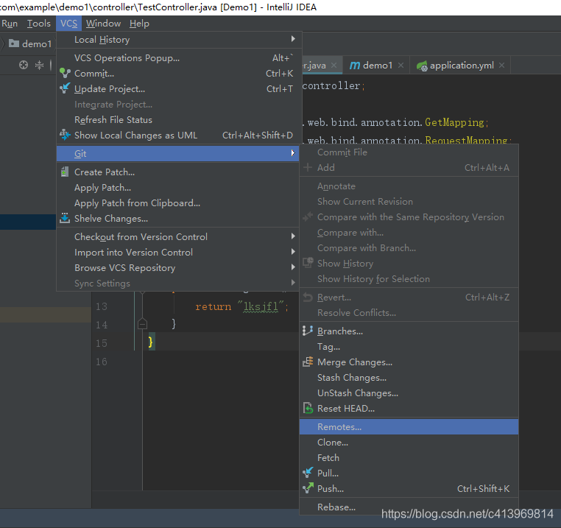Image resolution: width=561 pixels, height=528 pixels.
Task: Click the Maven icon on demo1 tab
Action: tap(354, 65)
